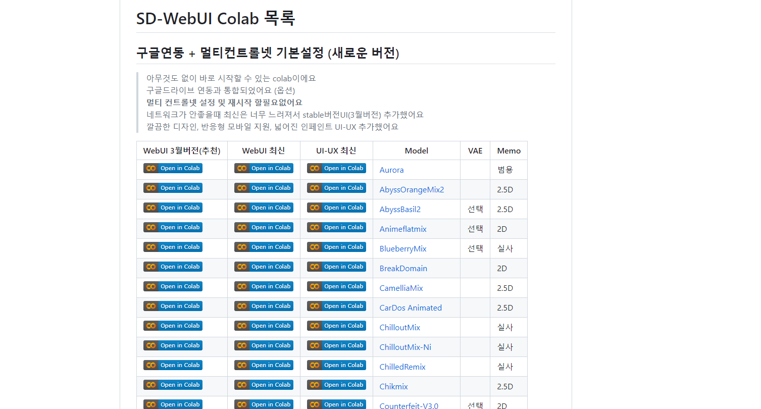Click the 'VAE' column header
This screenshot has width=761, height=409.
pos(475,150)
